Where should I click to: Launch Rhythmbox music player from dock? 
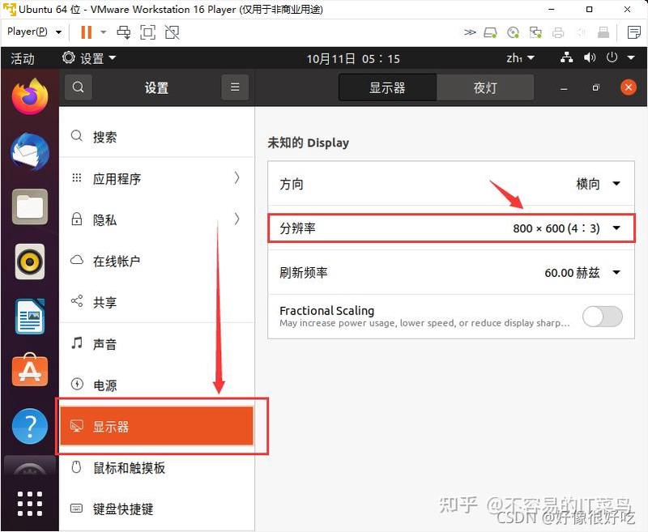[x=30, y=262]
